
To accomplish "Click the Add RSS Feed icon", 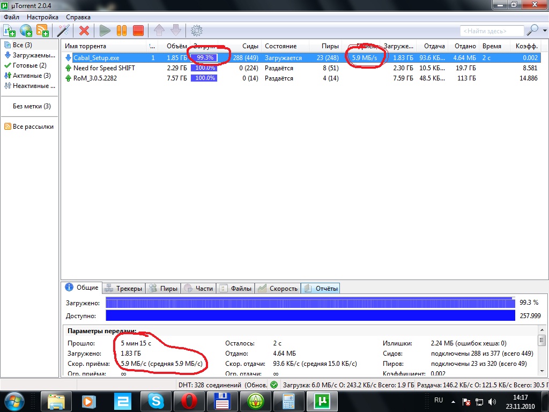I will coord(43,31).
